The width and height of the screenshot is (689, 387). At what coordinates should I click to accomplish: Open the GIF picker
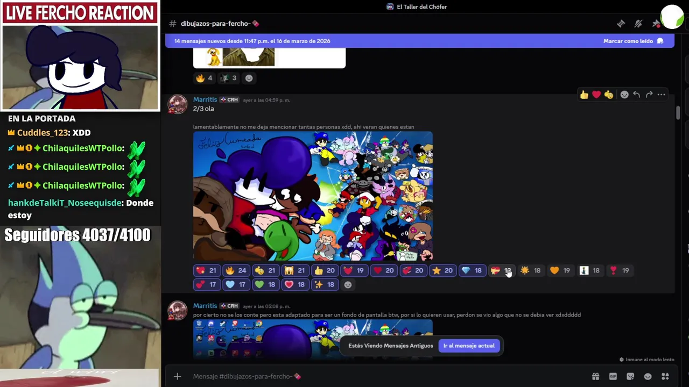point(613,376)
